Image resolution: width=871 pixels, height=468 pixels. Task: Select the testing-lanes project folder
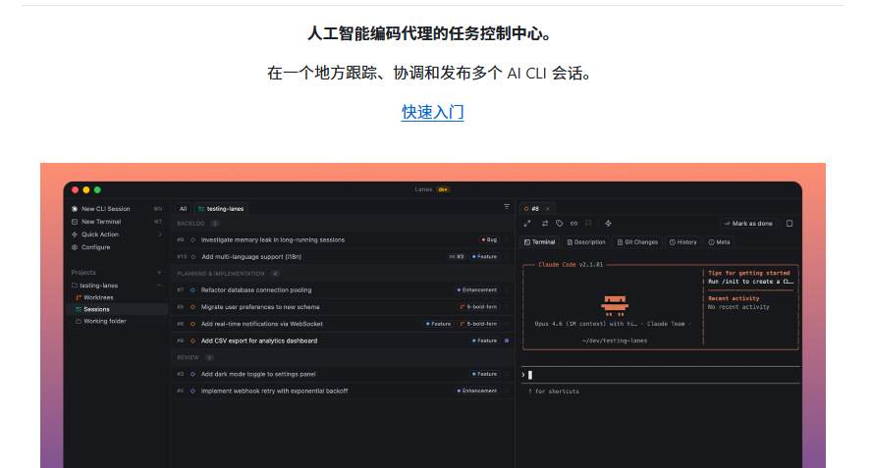(94, 286)
